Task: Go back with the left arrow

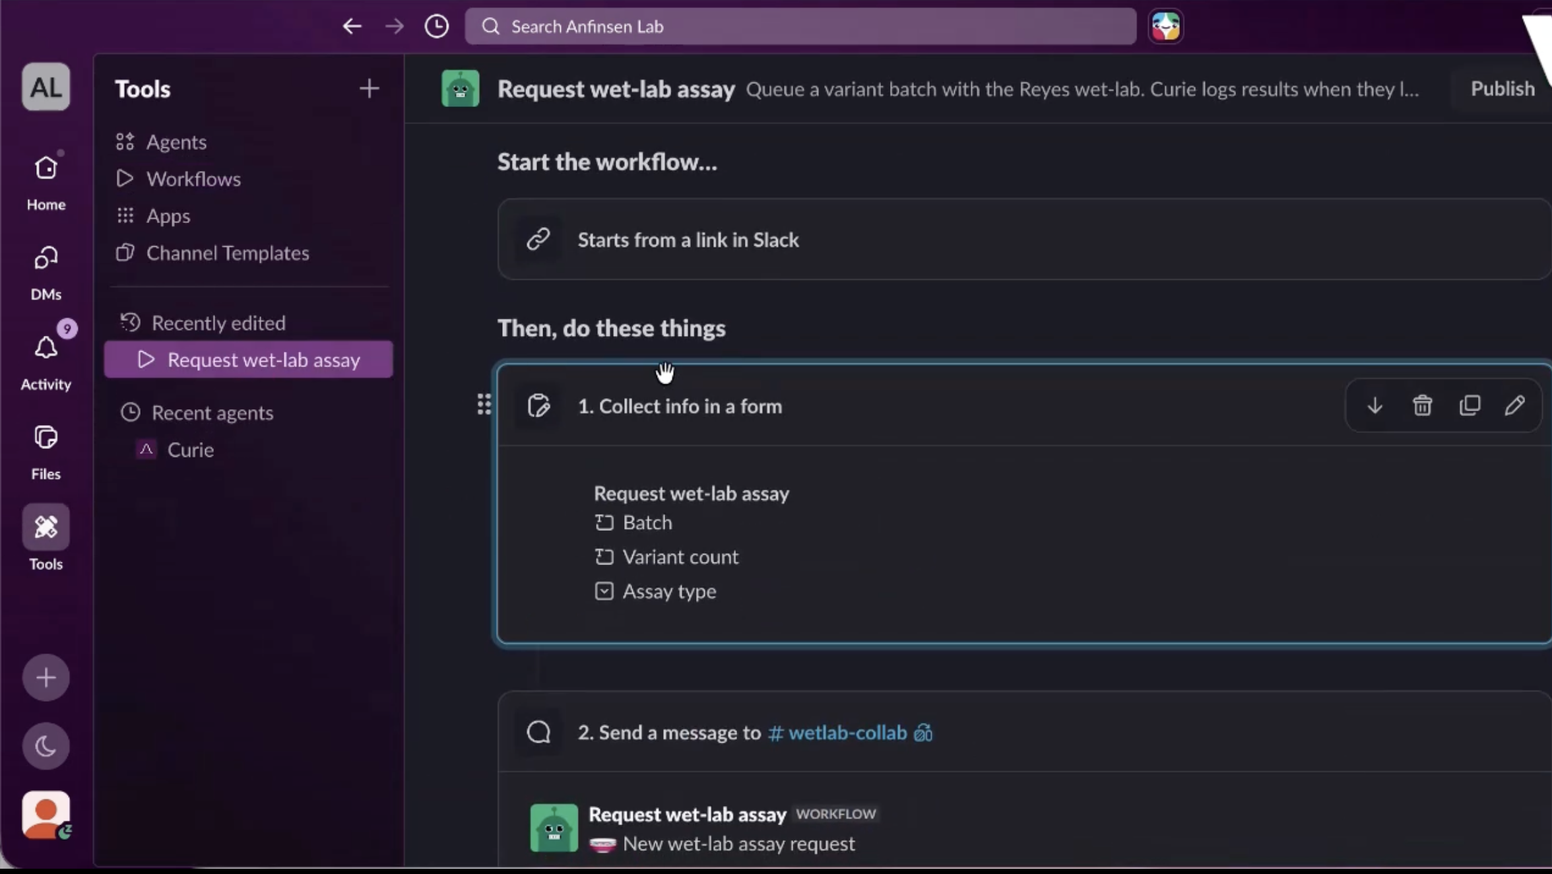Action: coord(352,26)
